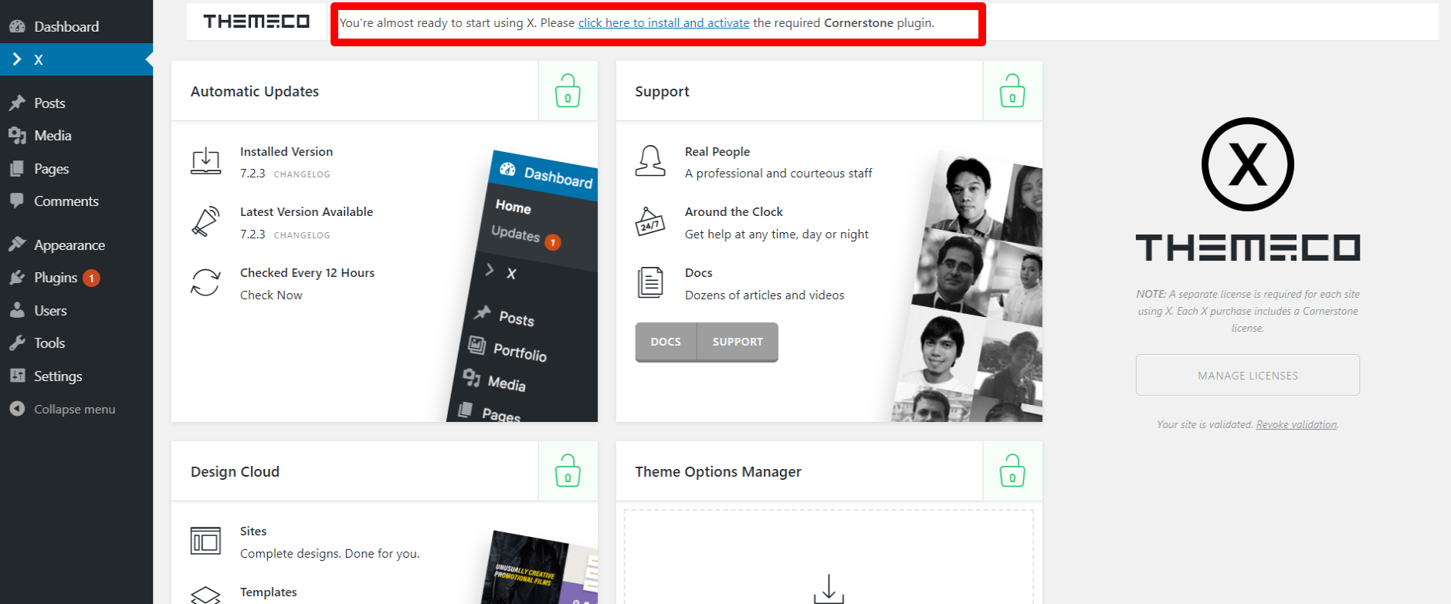Click the Settings sliders icon
Viewport: 1451px width, 604px height.
(x=17, y=376)
